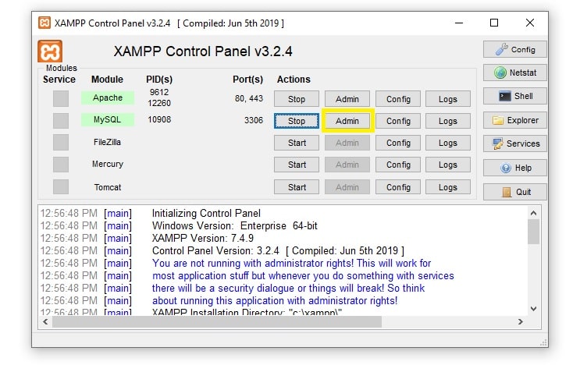Image resolution: width=580 pixels, height=365 pixels.
Task: Click the log scroll left arrow
Action: click(x=45, y=321)
